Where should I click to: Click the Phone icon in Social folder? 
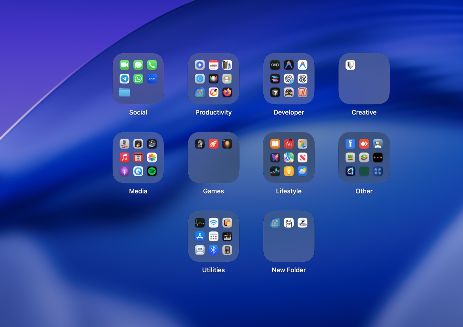[152, 65]
